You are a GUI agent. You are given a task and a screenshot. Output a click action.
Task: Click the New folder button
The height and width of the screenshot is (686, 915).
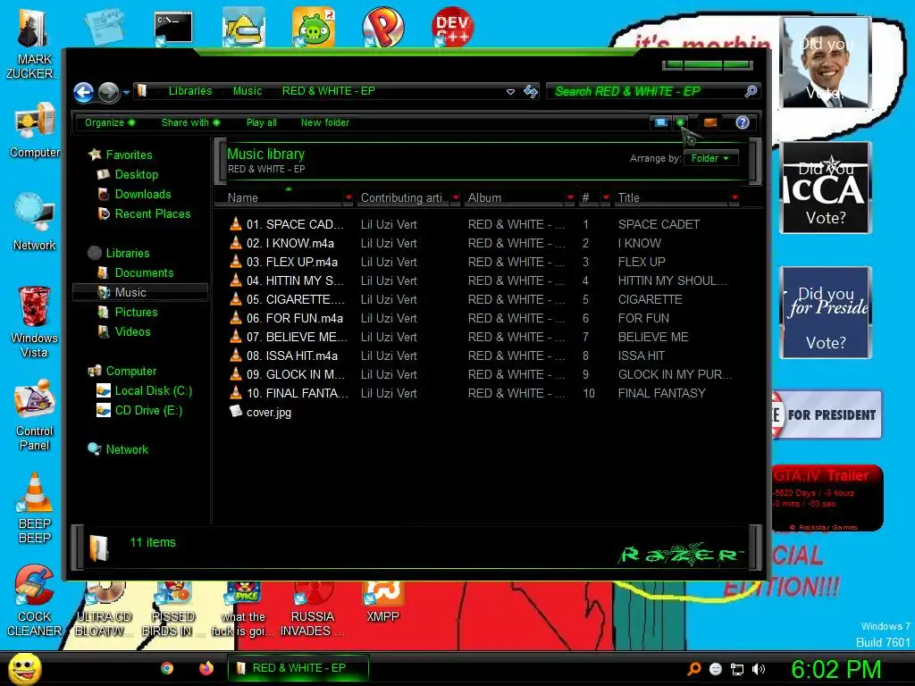[325, 122]
